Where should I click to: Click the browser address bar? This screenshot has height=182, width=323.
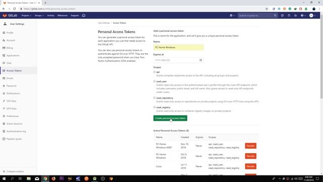click(142, 9)
